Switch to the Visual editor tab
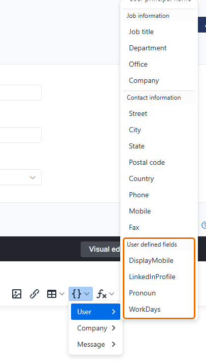The height and width of the screenshot is (363, 206). [x=100, y=249]
